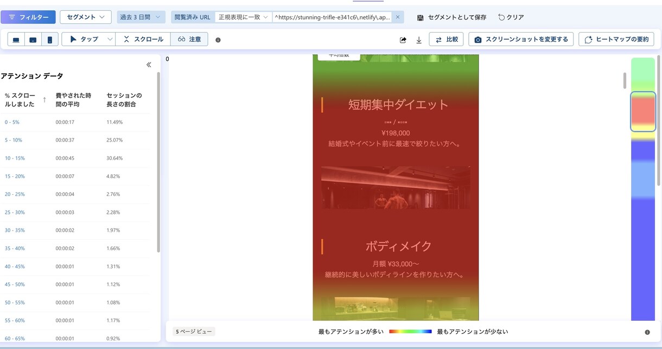Viewport: 662px width, 349px height.
Task: Sort by セッションの長さの割合 column header
Action: pos(124,100)
